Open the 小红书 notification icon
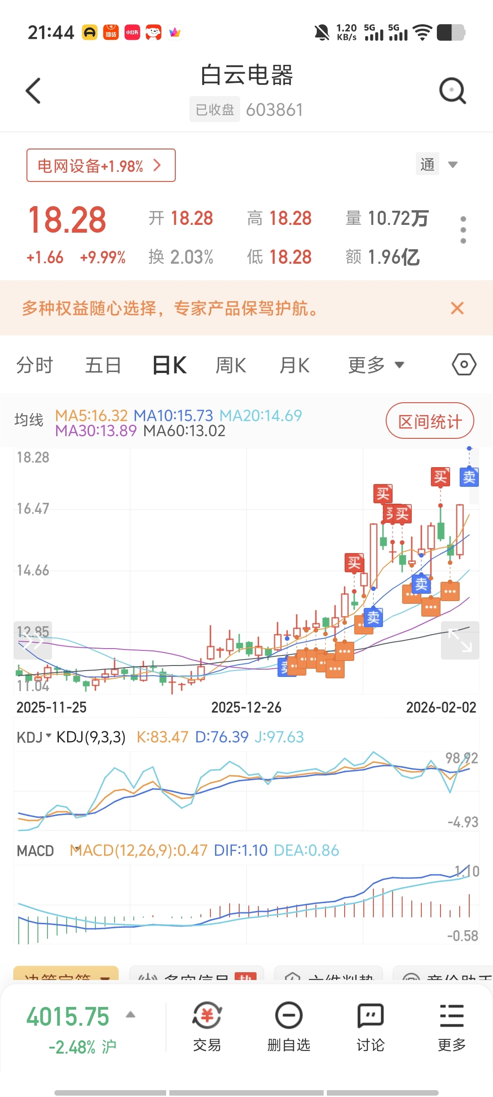Viewport: 493px width, 1097px height. pyautogui.click(x=132, y=32)
